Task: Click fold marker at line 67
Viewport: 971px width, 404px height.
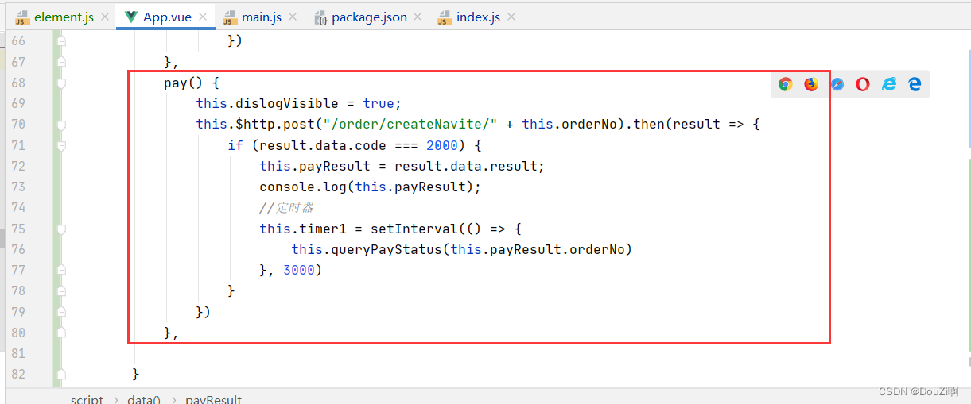Action: tap(61, 62)
